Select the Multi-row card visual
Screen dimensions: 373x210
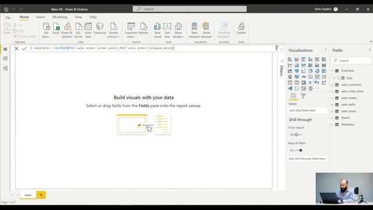point(317,76)
